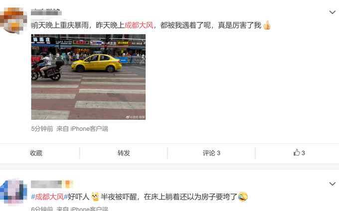Expand the second post's chevron options
The height and width of the screenshot is (211, 339).
pyautogui.click(x=332, y=184)
